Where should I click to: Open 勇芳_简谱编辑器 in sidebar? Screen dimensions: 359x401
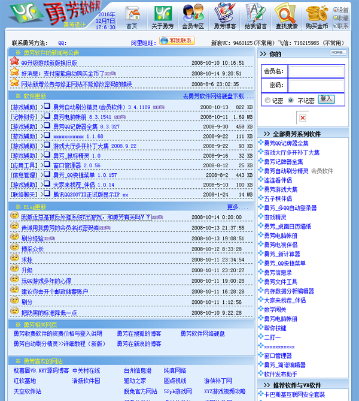pos(285,365)
